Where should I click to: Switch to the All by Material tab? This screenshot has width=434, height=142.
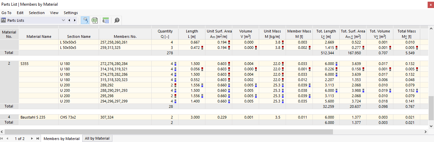97,138
